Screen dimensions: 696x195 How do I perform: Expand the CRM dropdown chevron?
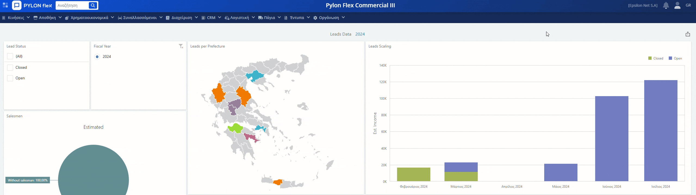(x=220, y=17)
